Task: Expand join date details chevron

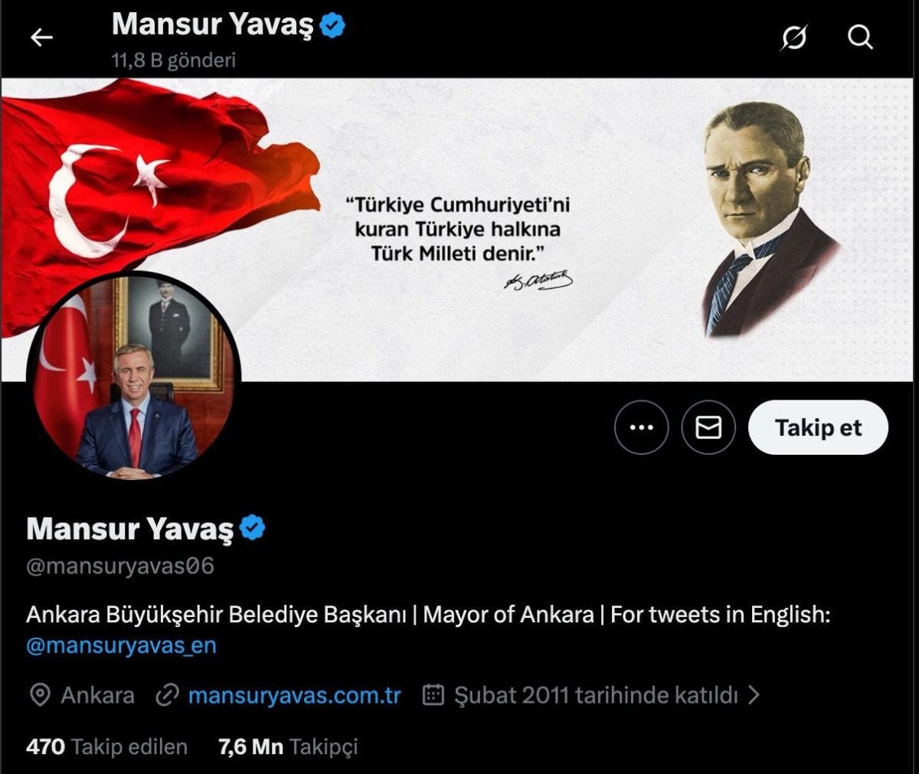Action: (754, 694)
